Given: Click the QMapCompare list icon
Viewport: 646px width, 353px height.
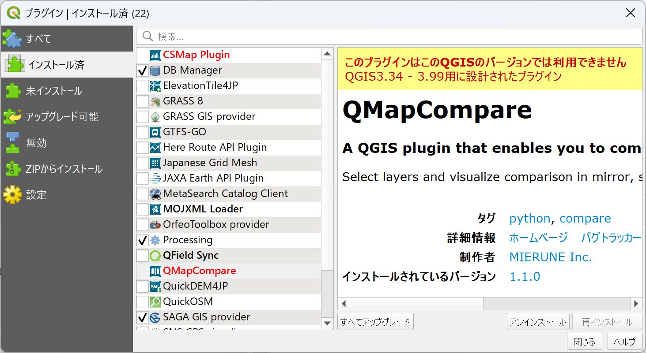Looking at the screenshot, I should pyautogui.click(x=155, y=271).
